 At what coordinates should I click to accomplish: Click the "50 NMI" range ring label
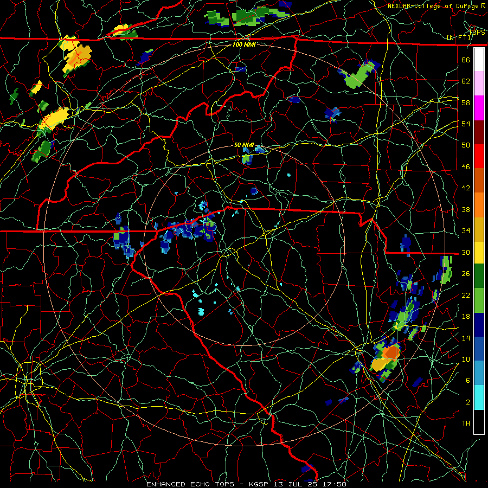coord(245,145)
